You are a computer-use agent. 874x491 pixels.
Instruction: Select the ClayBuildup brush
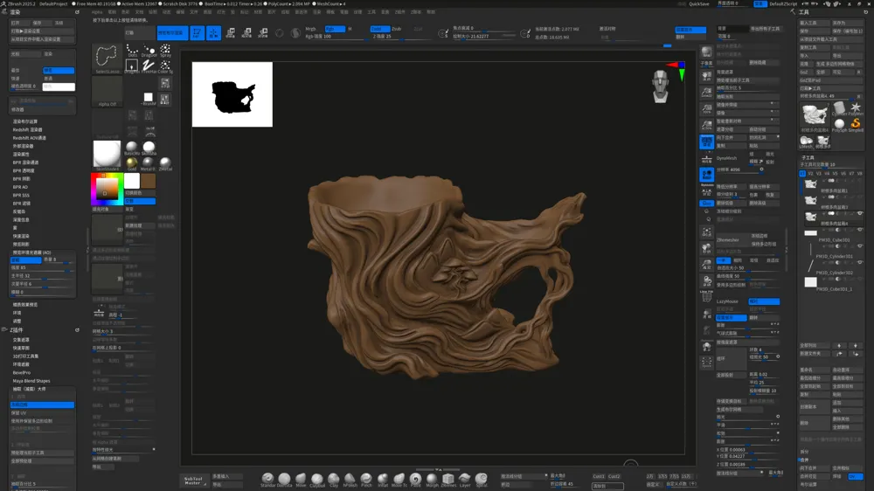(x=317, y=479)
